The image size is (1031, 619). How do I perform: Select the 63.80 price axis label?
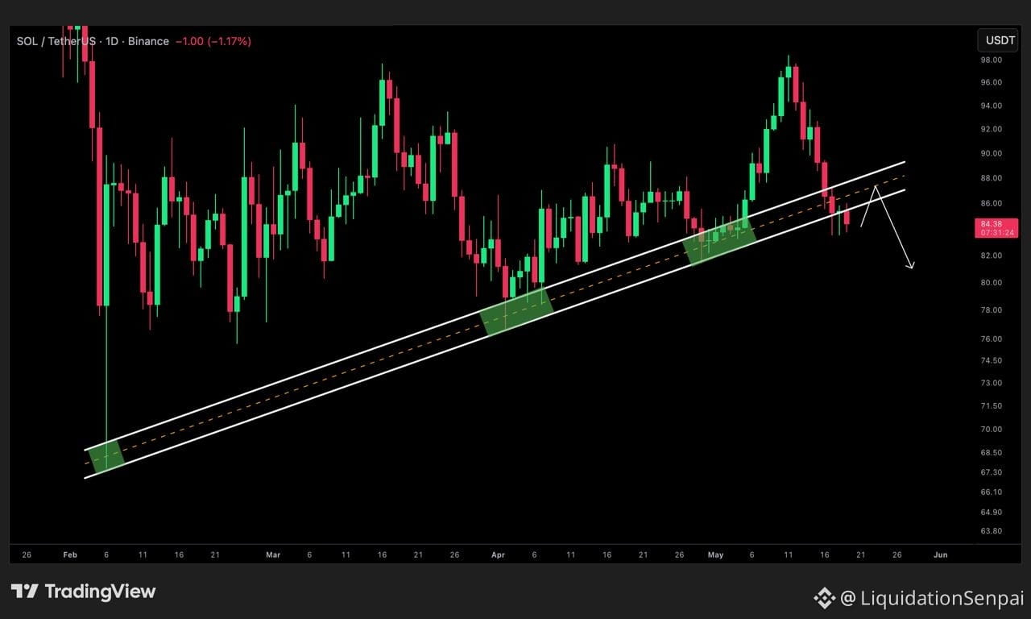pos(991,531)
